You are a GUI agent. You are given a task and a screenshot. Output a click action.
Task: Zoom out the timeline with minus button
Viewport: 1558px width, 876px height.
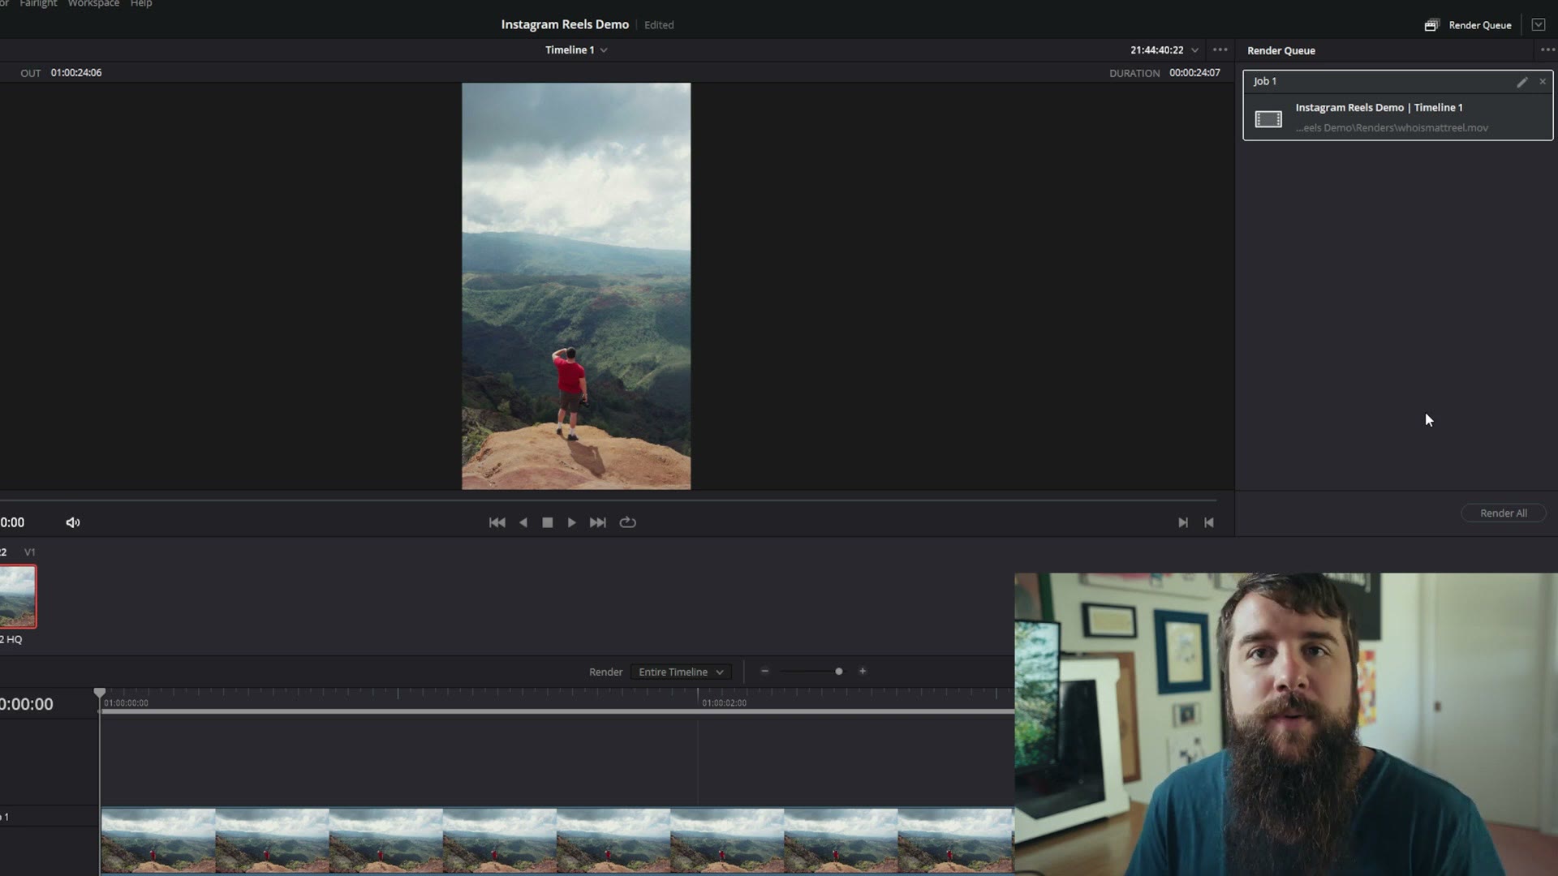(764, 672)
